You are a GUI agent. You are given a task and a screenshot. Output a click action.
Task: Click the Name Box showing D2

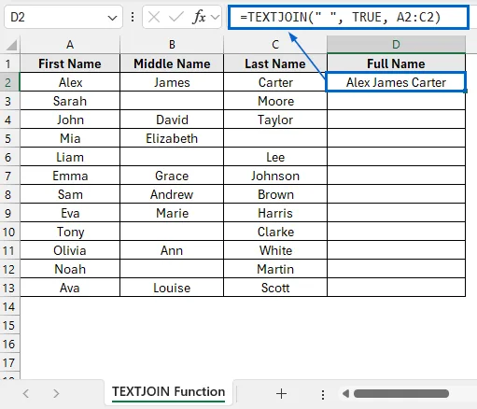[x=63, y=17]
